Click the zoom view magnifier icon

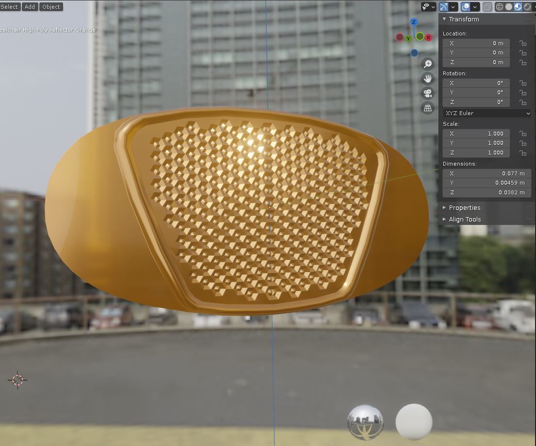tap(428, 64)
